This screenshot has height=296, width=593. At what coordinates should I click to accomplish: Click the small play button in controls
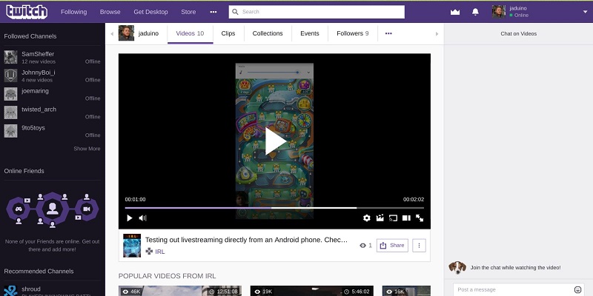(x=129, y=218)
